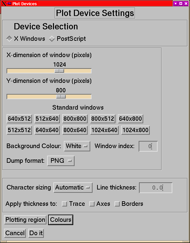Click the Y-dimension slider handle
The height and width of the screenshot is (243, 190).
pyautogui.click(x=61, y=97)
